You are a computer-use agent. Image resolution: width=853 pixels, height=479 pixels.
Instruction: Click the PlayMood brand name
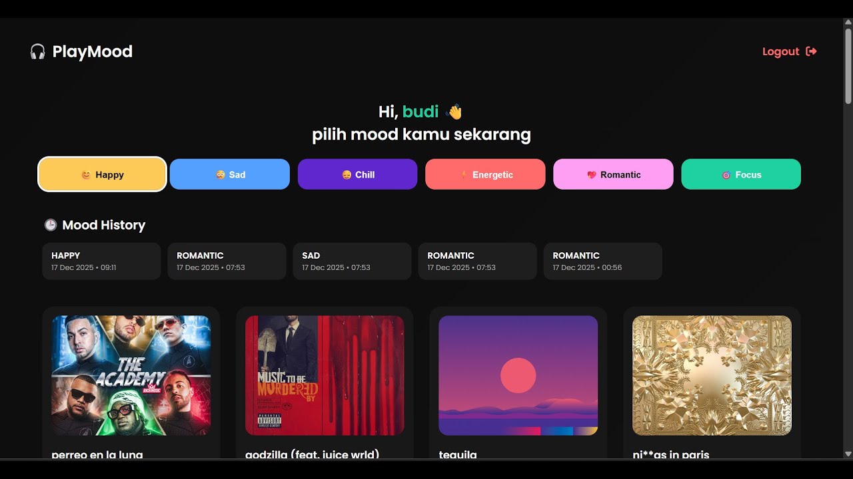coord(93,52)
